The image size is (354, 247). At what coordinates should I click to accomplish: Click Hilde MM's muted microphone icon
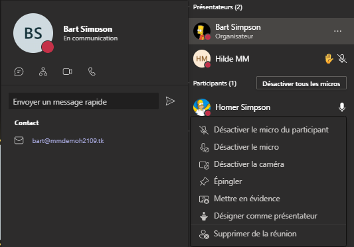point(342,58)
